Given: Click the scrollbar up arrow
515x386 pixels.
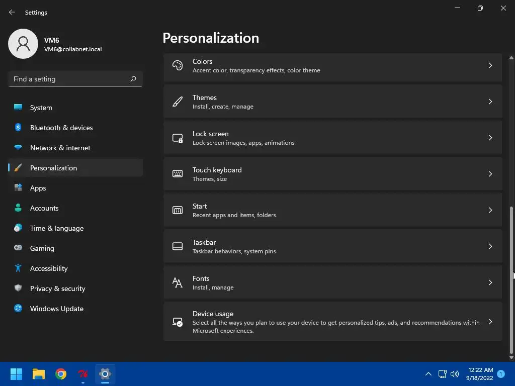Looking at the screenshot, I should pyautogui.click(x=511, y=58).
